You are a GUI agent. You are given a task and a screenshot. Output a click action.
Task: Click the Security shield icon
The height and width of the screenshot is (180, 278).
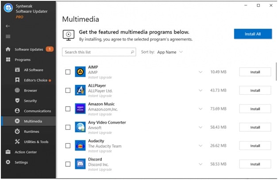pos(17,100)
